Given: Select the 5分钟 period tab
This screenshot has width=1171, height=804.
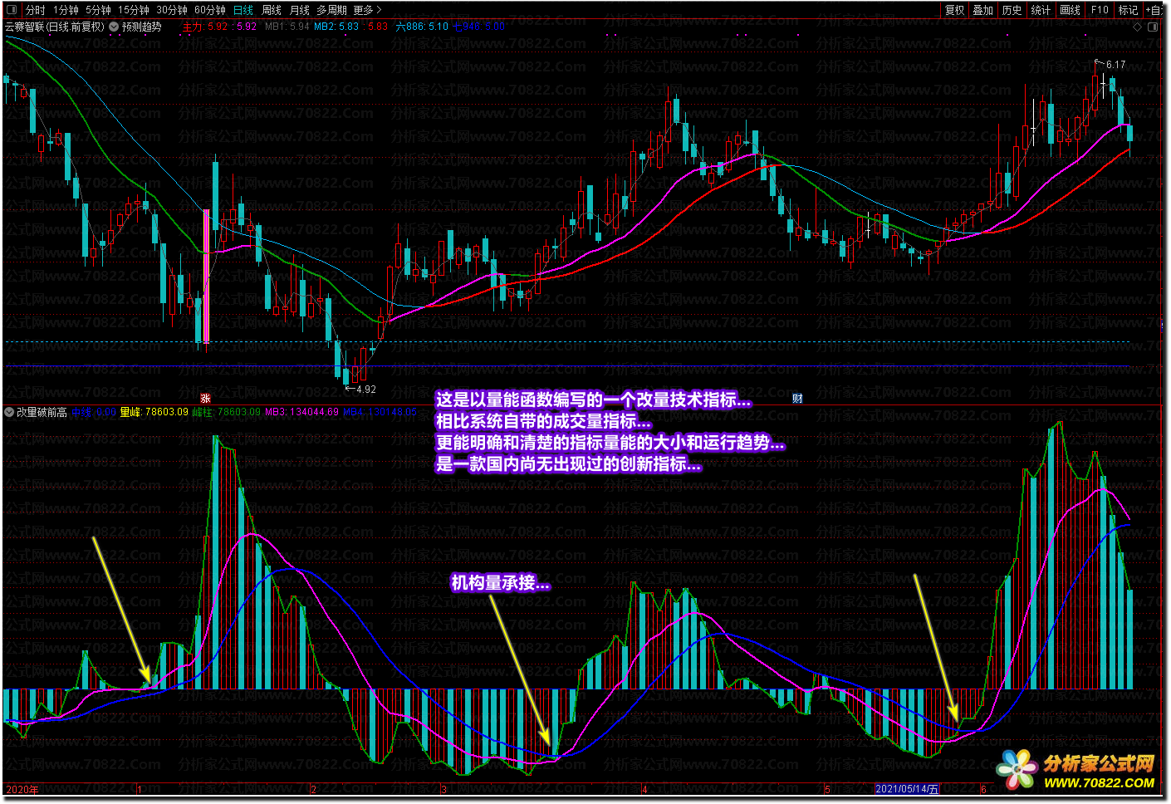Looking at the screenshot, I should click(98, 10).
